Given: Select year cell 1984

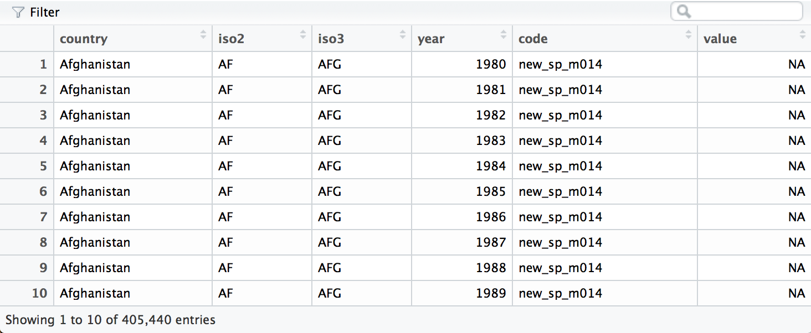Looking at the screenshot, I should pos(491,166).
